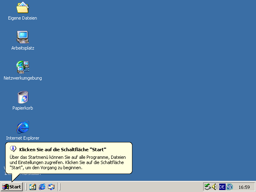Dismiss the 'Klicken Sie auf die Schaltfläche' balloon tip
Viewport: 256px width, 192px height.
point(69,158)
